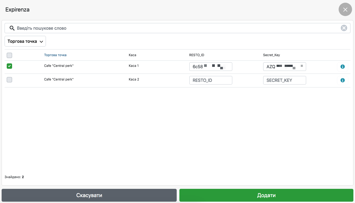Check the checkbox for Каса 2

point(9,79)
